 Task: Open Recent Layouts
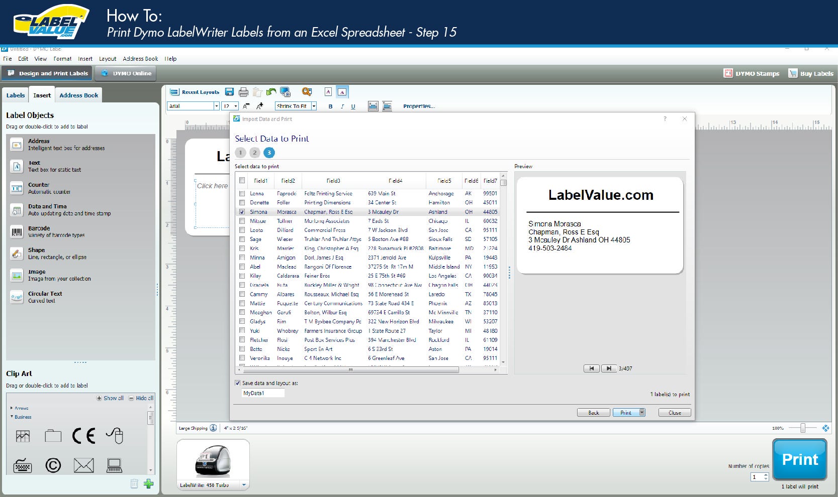(x=195, y=92)
